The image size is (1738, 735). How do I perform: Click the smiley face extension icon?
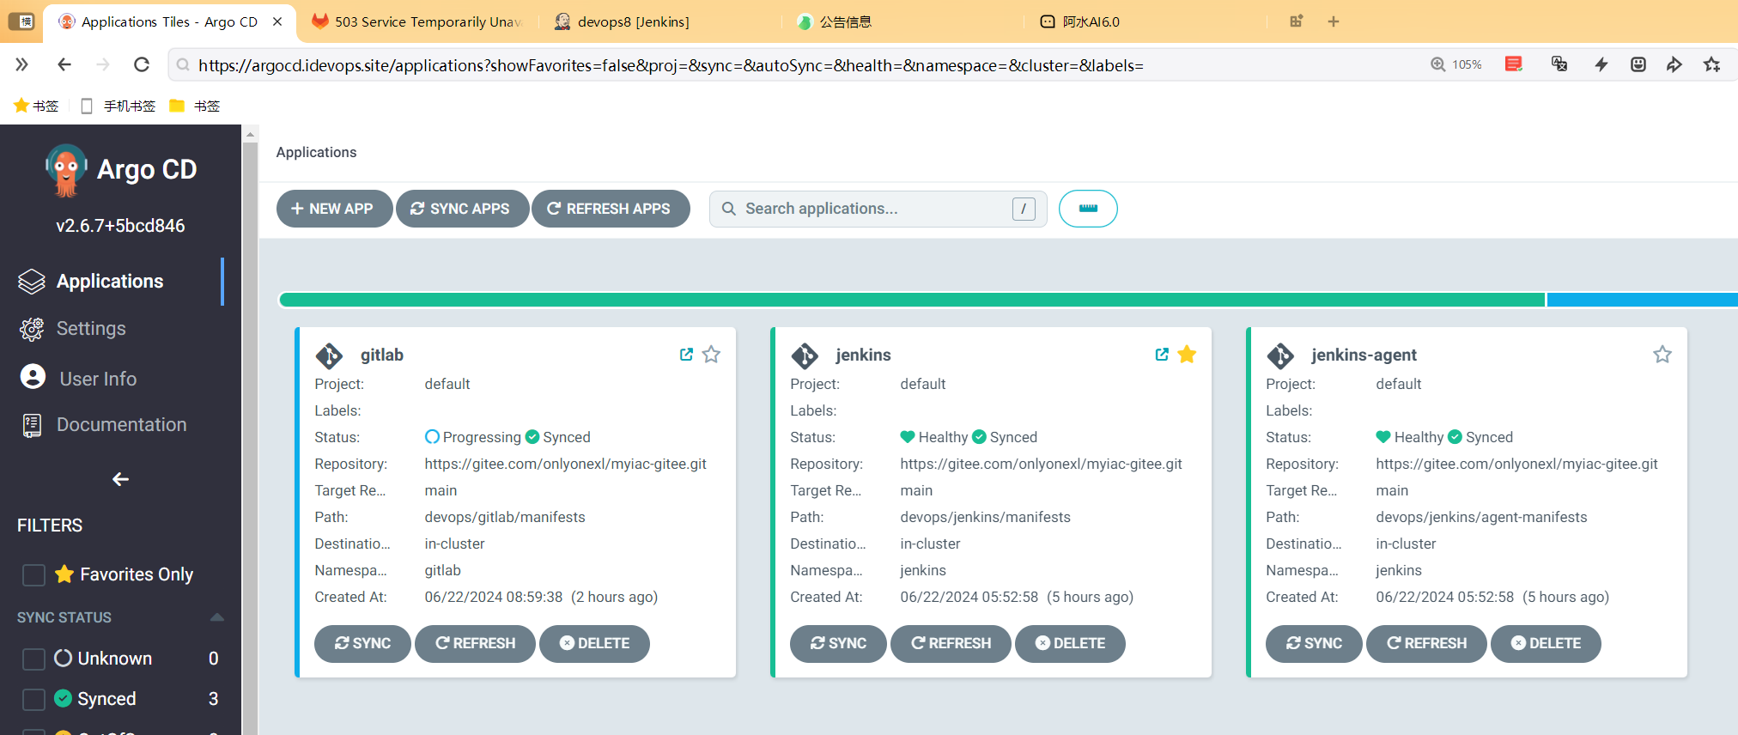tap(1638, 64)
